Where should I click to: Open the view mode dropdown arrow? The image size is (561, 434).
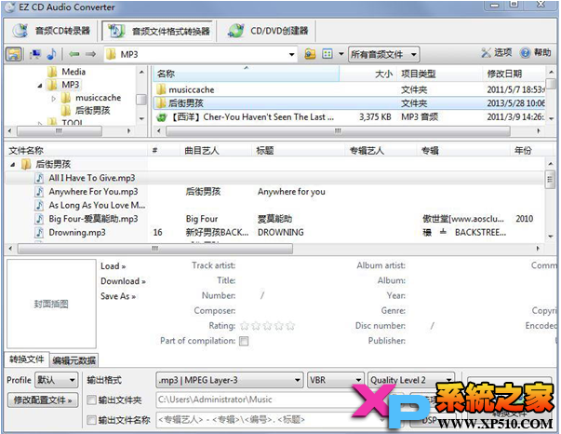coord(341,54)
